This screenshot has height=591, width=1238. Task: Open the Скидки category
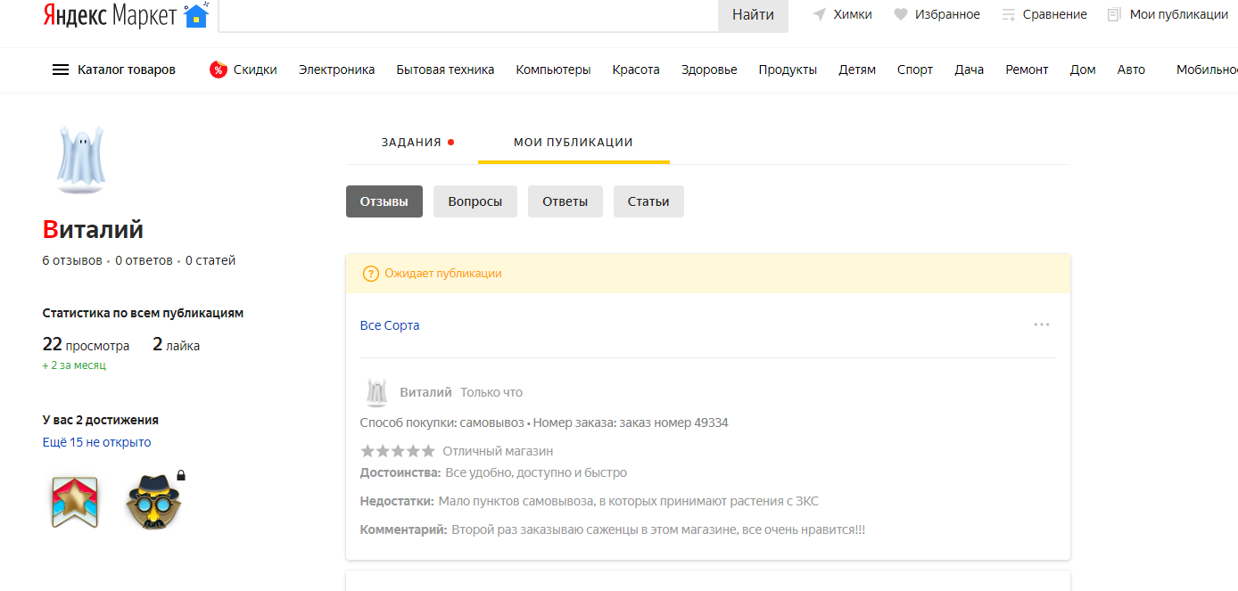click(255, 70)
